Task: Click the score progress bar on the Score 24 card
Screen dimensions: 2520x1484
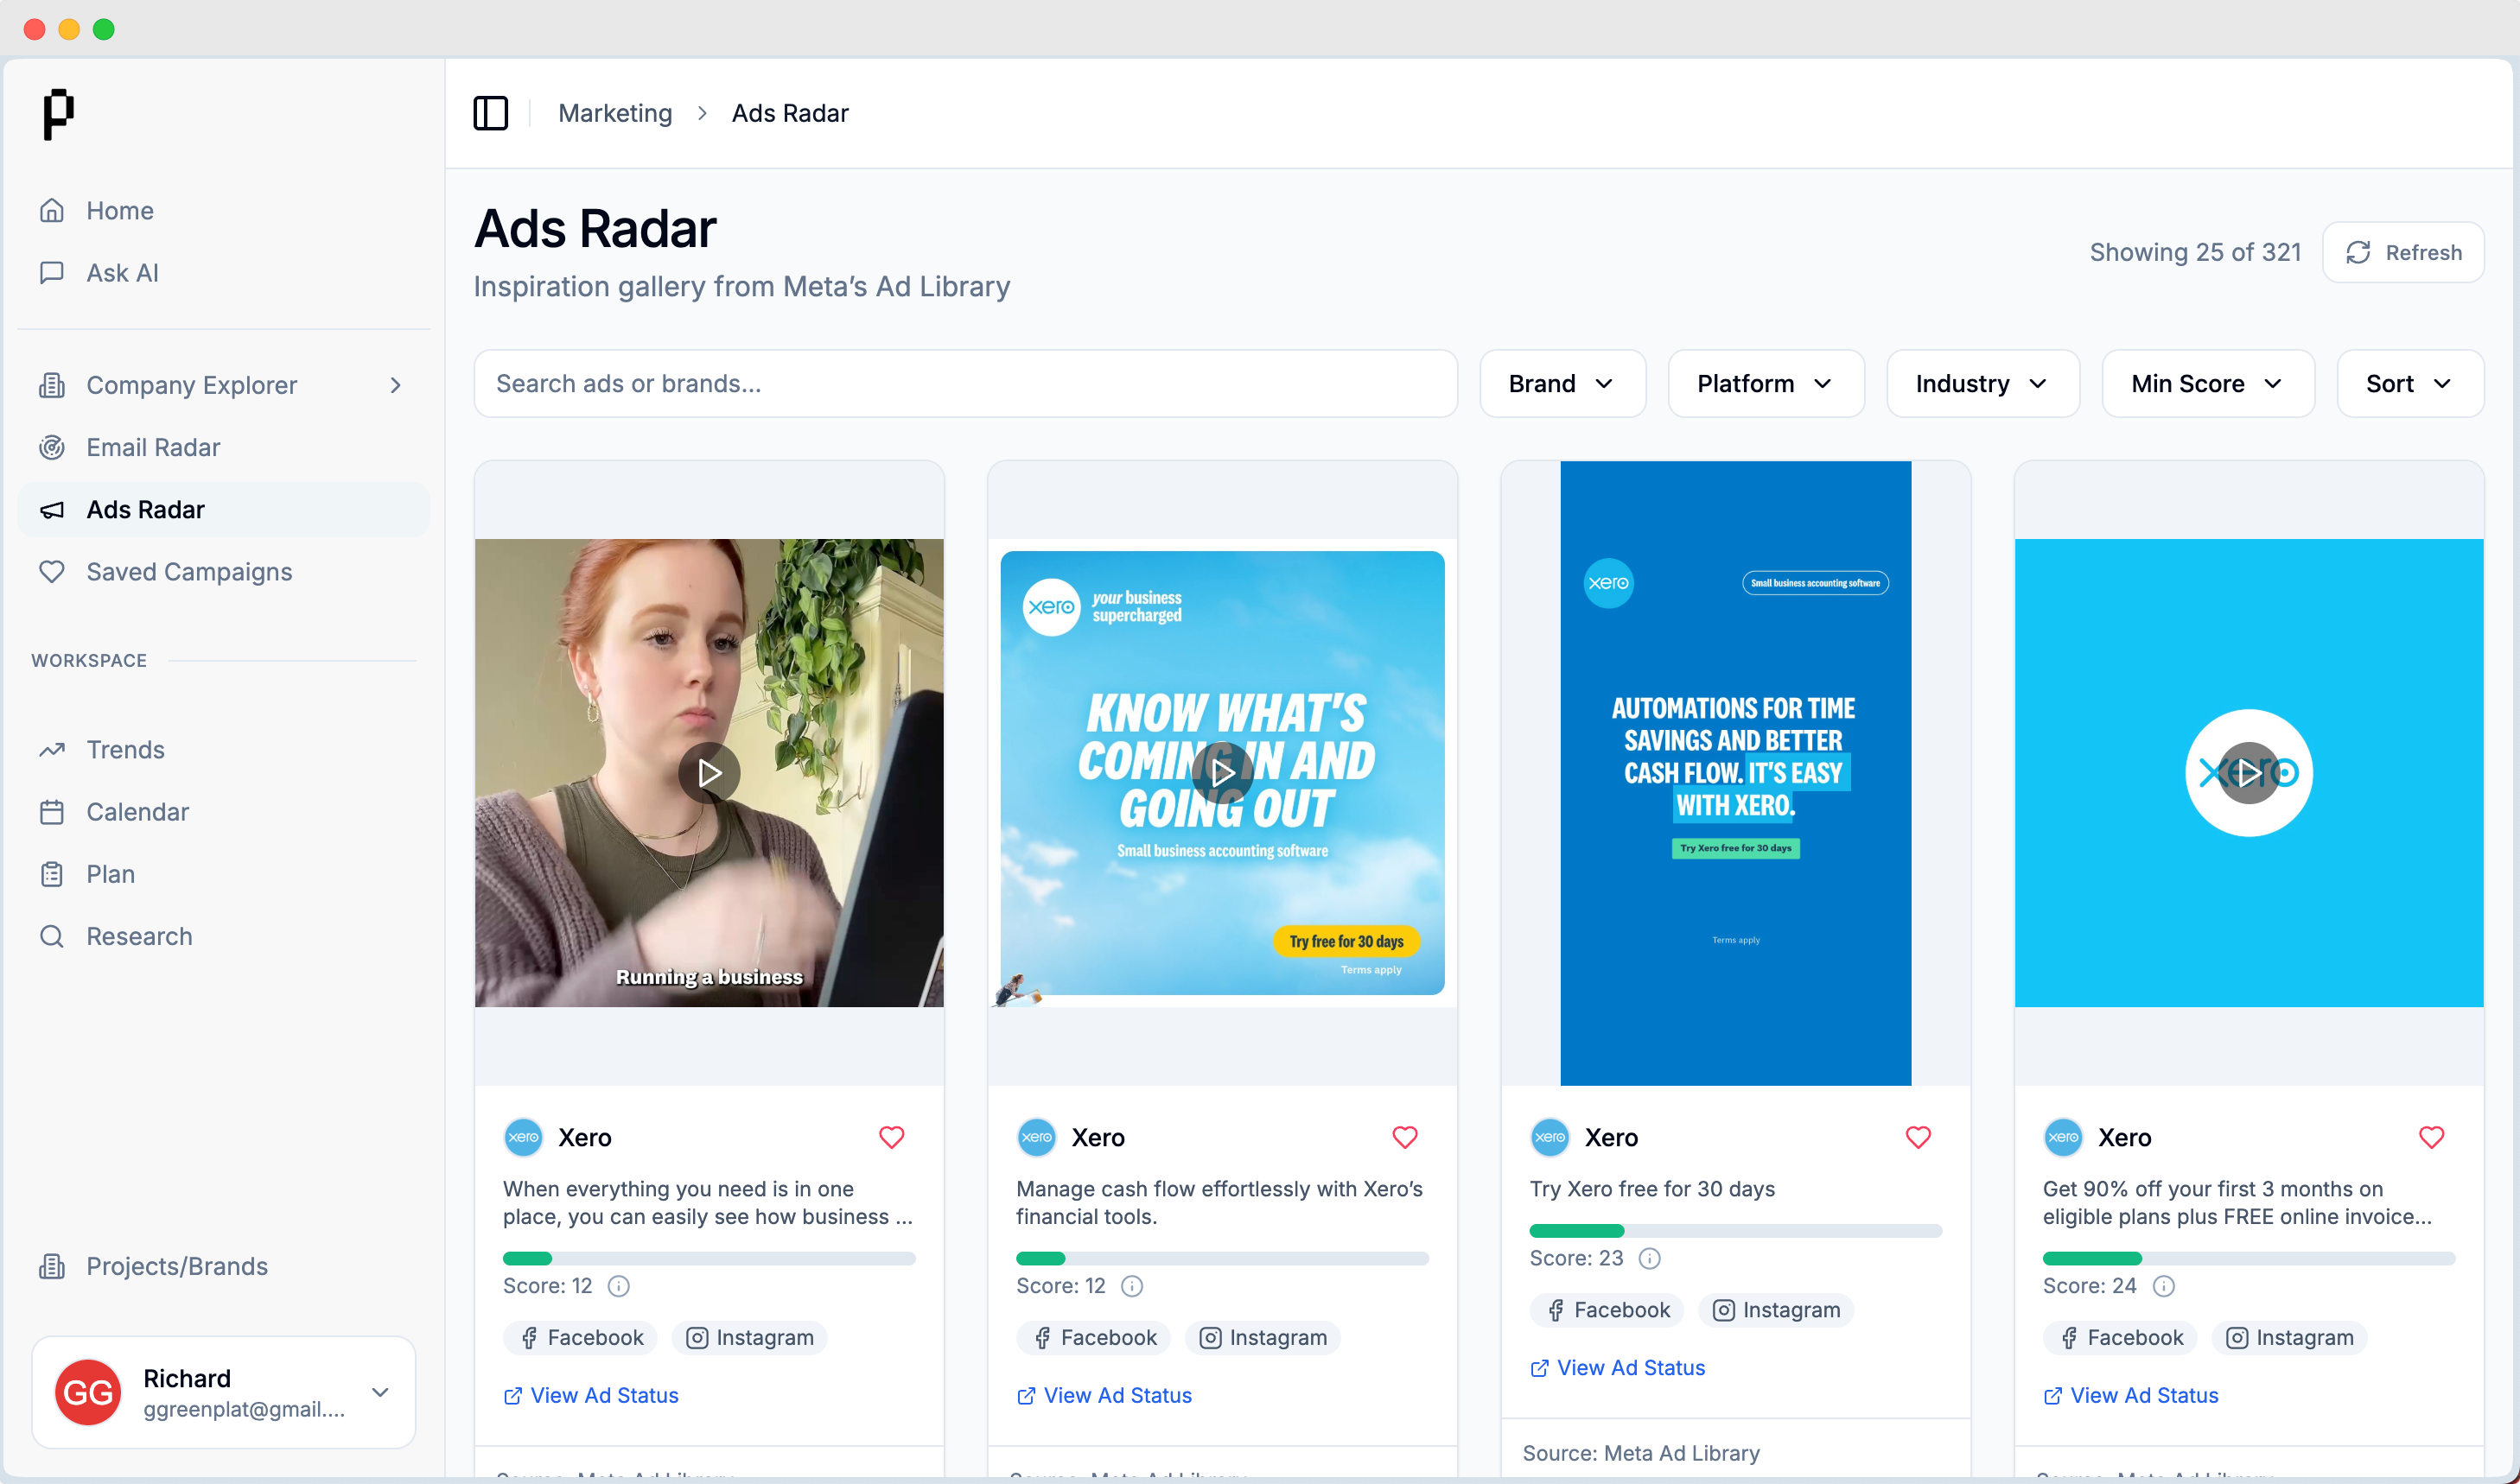Action: [x=2248, y=1258]
